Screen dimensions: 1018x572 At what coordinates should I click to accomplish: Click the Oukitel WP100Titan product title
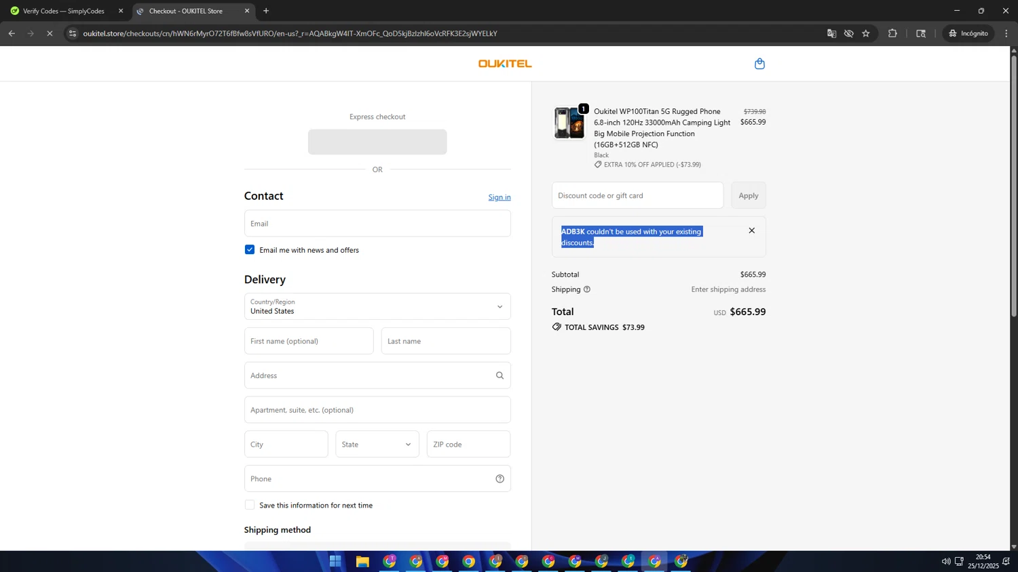[662, 128]
